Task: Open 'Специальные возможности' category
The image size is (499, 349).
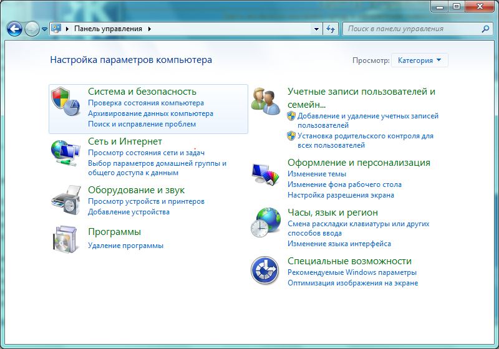Action: 349,261
